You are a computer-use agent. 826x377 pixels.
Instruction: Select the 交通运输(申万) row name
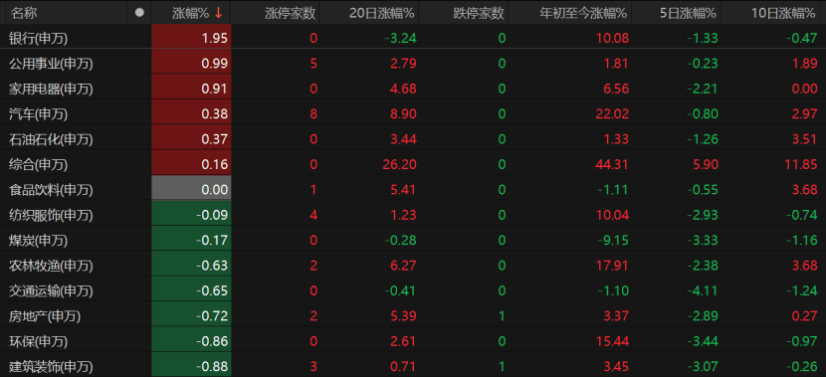(51, 291)
